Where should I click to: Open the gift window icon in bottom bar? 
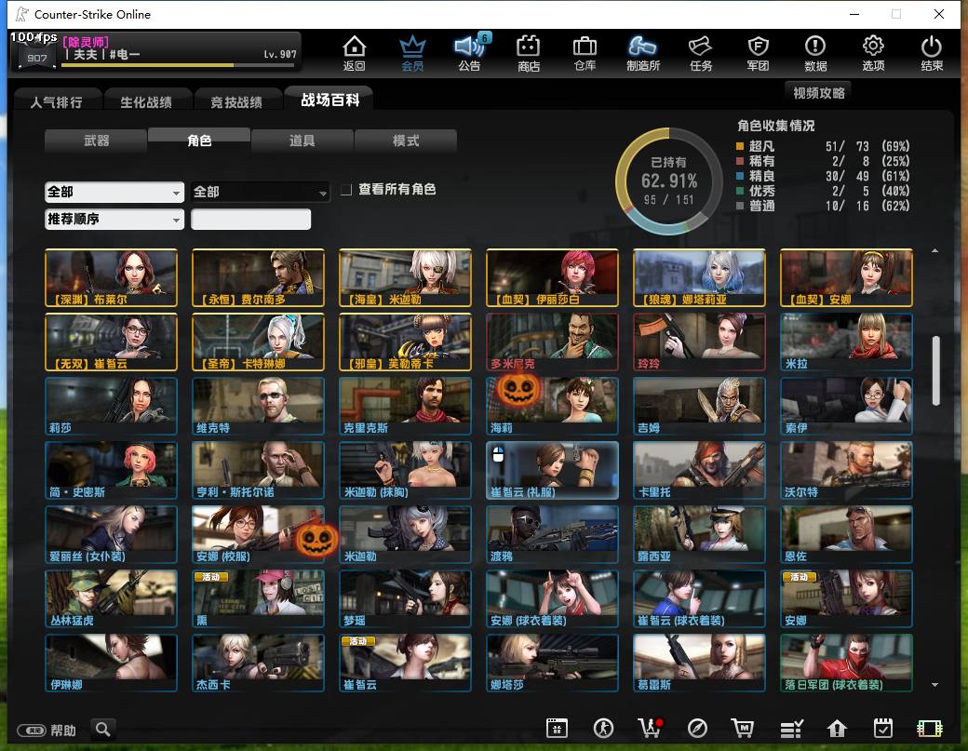tap(557, 729)
